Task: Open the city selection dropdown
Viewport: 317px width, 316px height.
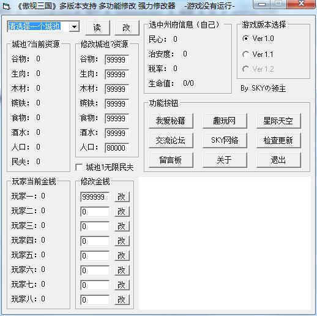Action: click(74, 27)
